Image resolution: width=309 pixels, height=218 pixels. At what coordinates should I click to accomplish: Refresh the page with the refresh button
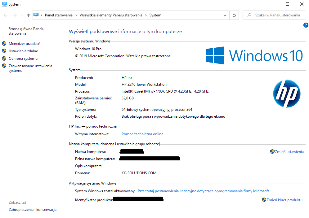(x=234, y=15)
